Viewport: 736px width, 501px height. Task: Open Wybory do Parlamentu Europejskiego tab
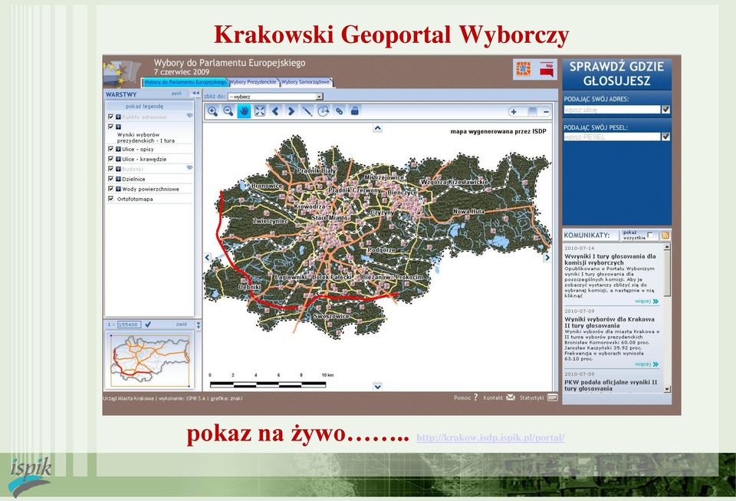coord(186,82)
